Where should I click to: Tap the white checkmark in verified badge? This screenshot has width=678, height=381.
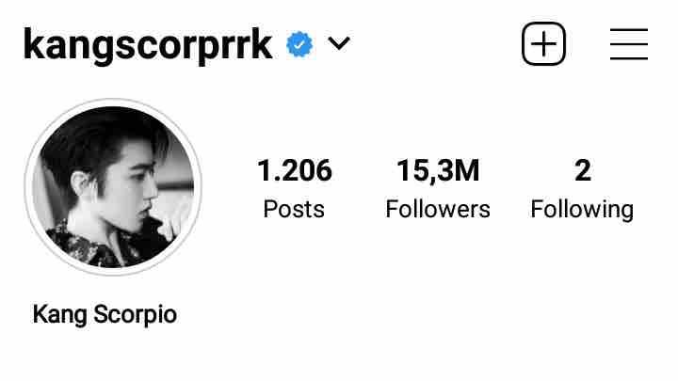[299, 44]
